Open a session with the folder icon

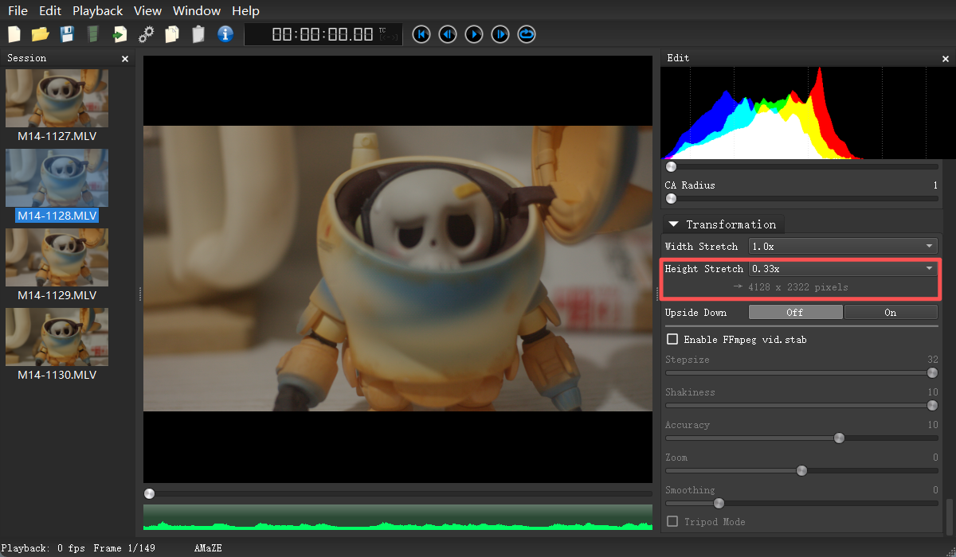pyautogui.click(x=40, y=34)
